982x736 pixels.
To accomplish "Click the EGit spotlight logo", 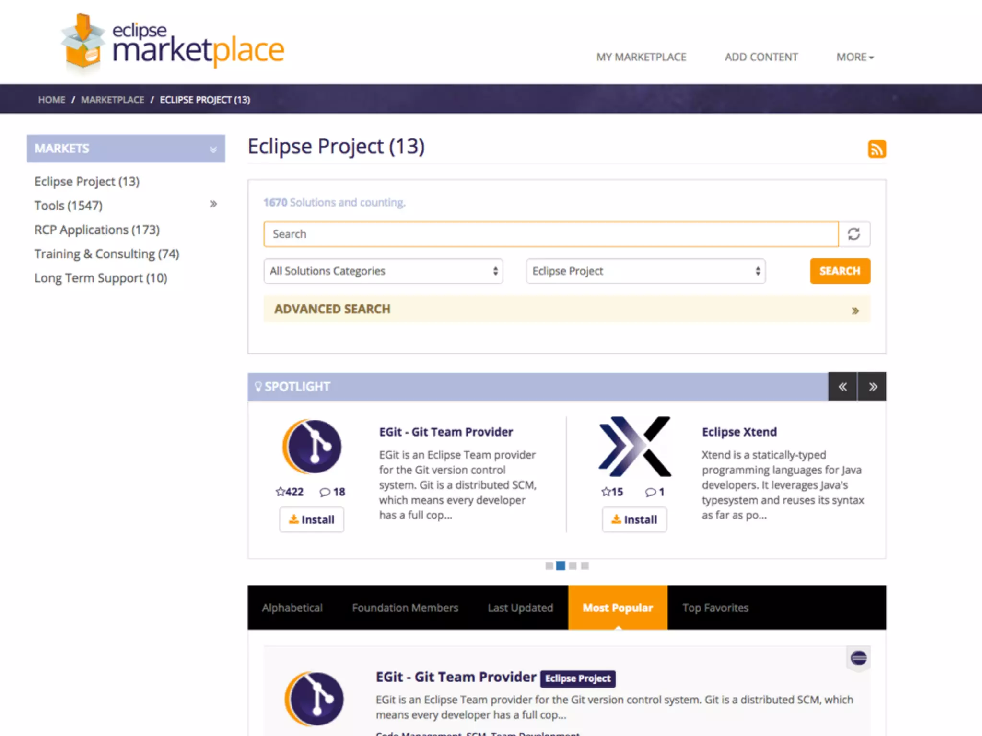I will 312,447.
